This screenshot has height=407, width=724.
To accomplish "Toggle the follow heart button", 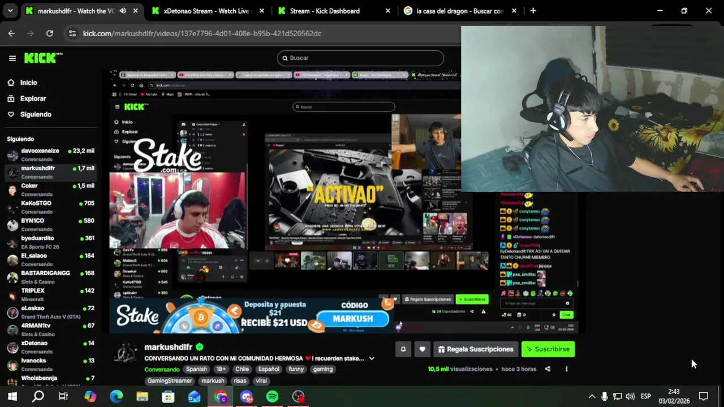I will click(422, 349).
